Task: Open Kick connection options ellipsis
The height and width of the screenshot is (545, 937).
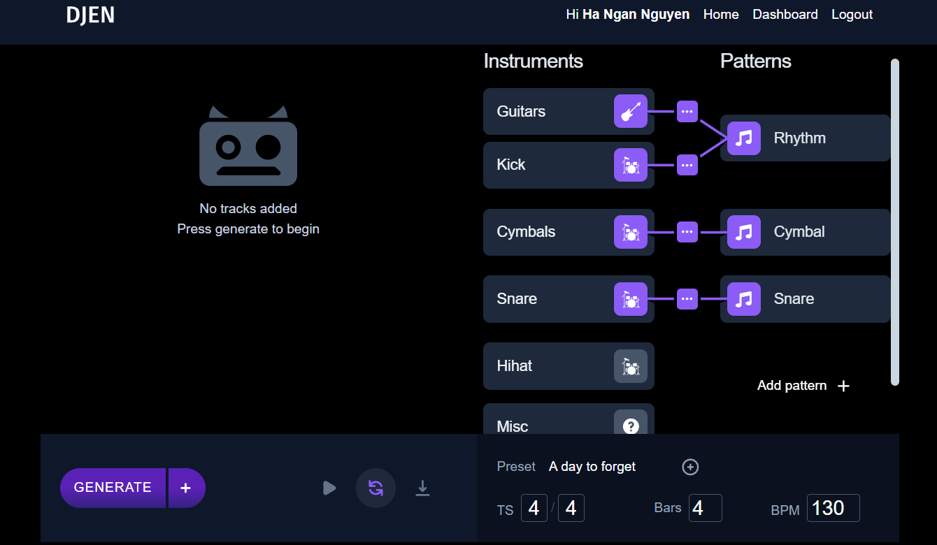Action: [687, 165]
